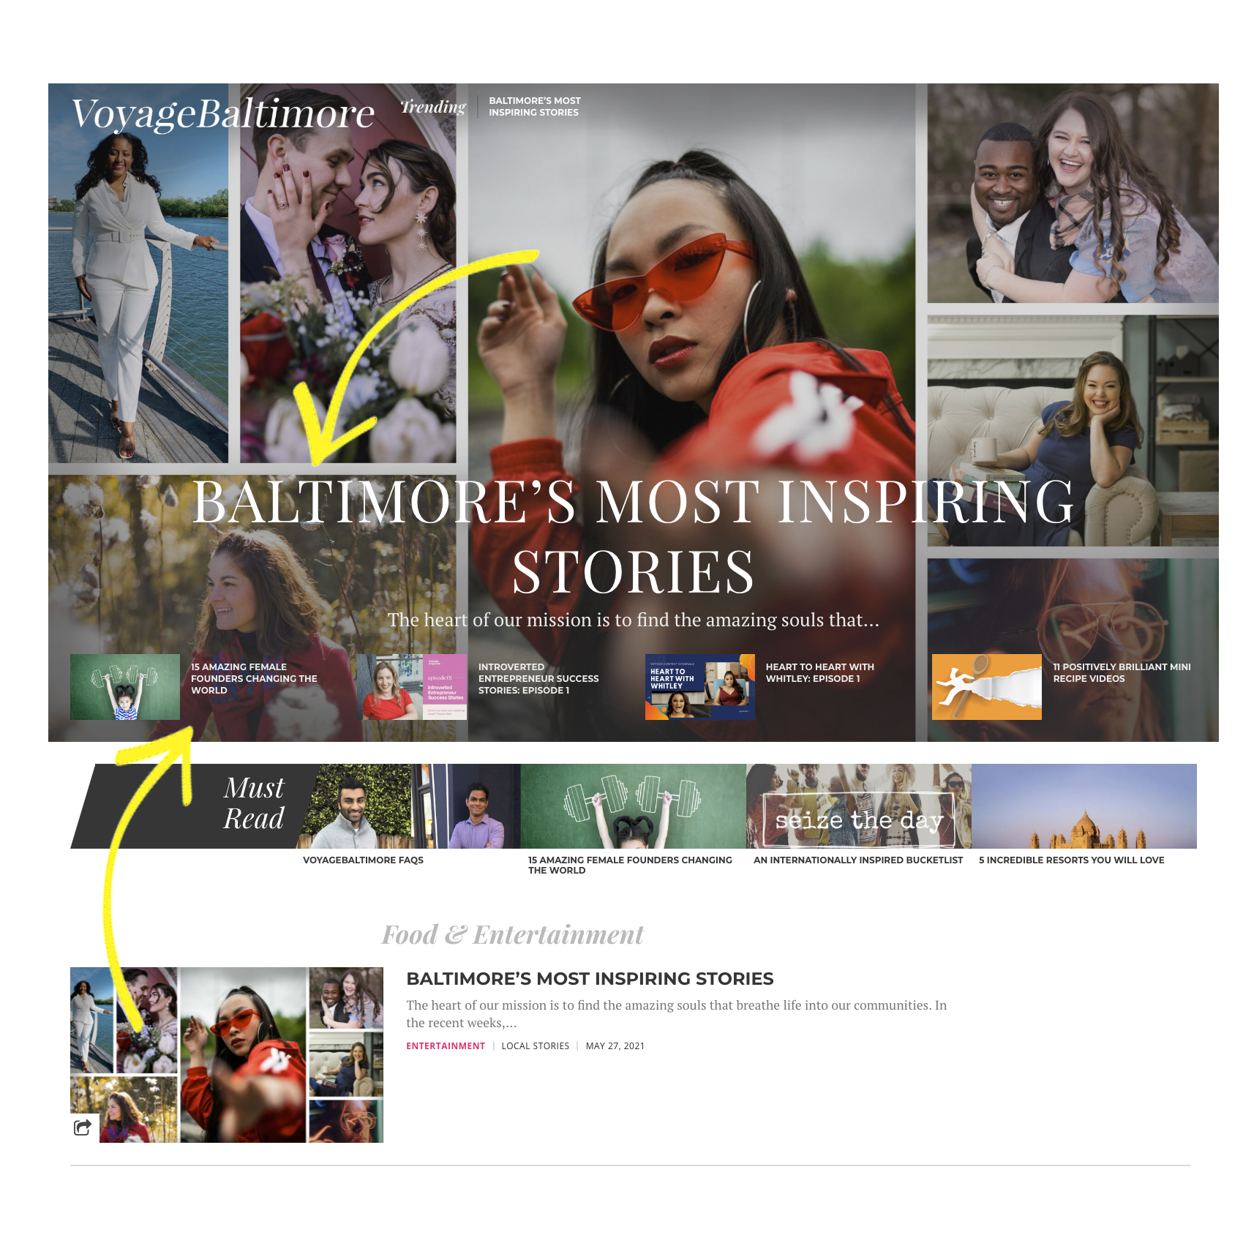Open the Entertainment category tag
Viewport: 1254px width, 1254px height.
tap(446, 1046)
